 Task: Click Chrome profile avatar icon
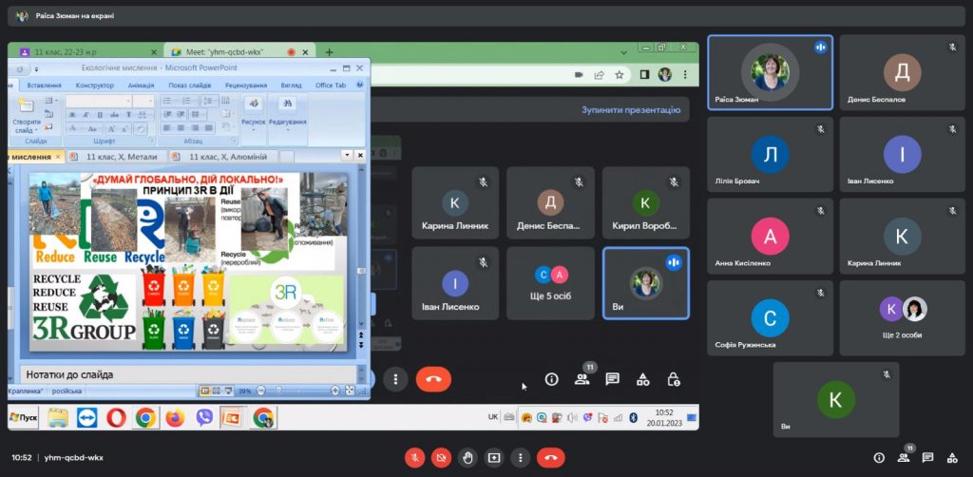[x=665, y=74]
